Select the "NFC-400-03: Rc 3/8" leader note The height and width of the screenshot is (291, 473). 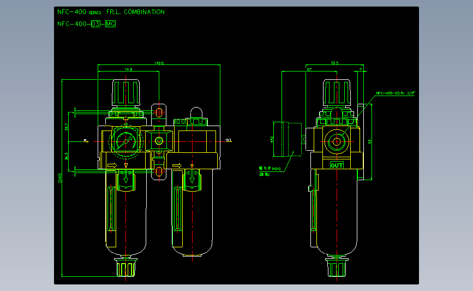(x=396, y=93)
